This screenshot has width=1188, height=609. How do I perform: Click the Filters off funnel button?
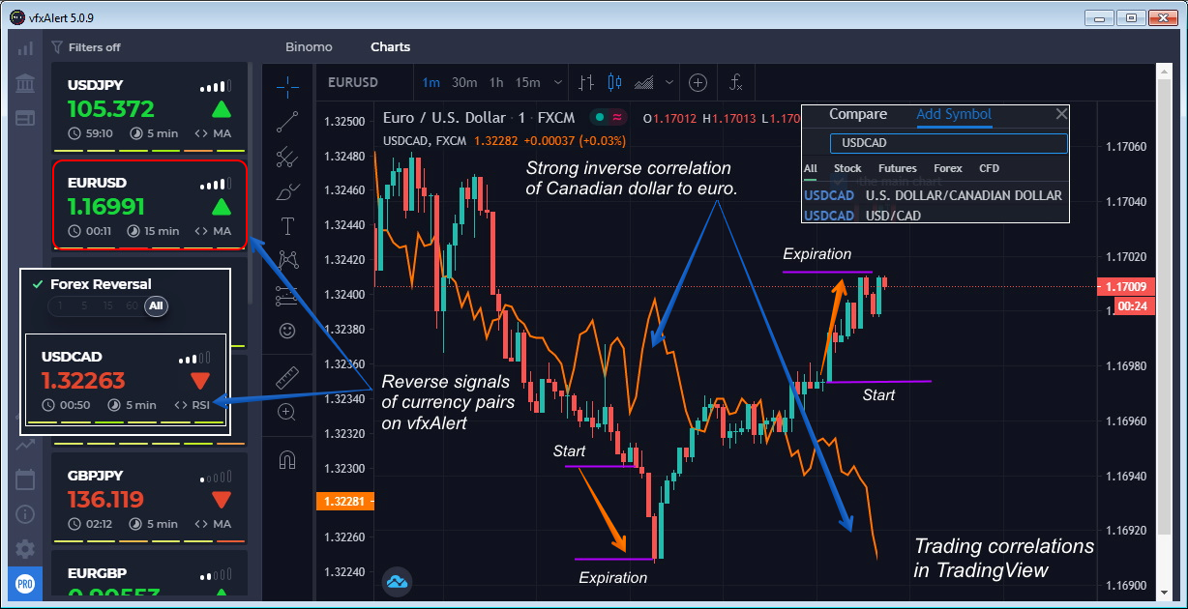pyautogui.click(x=86, y=46)
